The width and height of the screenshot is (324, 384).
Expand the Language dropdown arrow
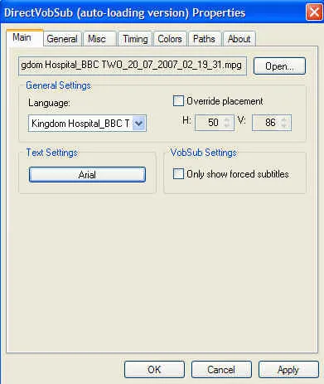[139, 124]
